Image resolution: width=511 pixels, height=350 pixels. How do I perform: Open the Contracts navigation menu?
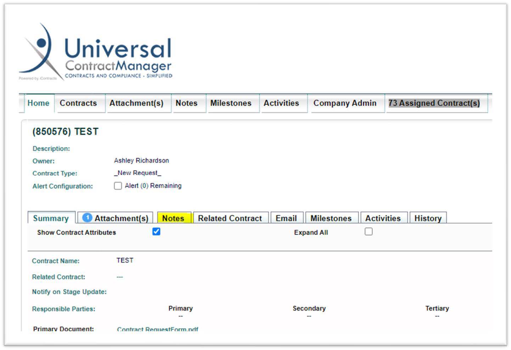tap(78, 103)
